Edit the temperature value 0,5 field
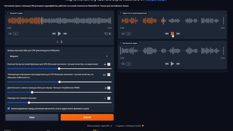Viewport: 233px width, 131px height. click(x=104, y=75)
